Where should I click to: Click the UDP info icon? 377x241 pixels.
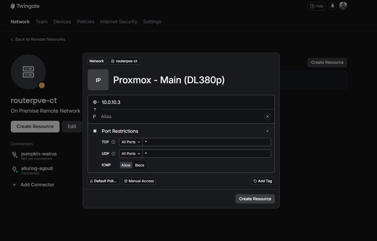click(113, 154)
